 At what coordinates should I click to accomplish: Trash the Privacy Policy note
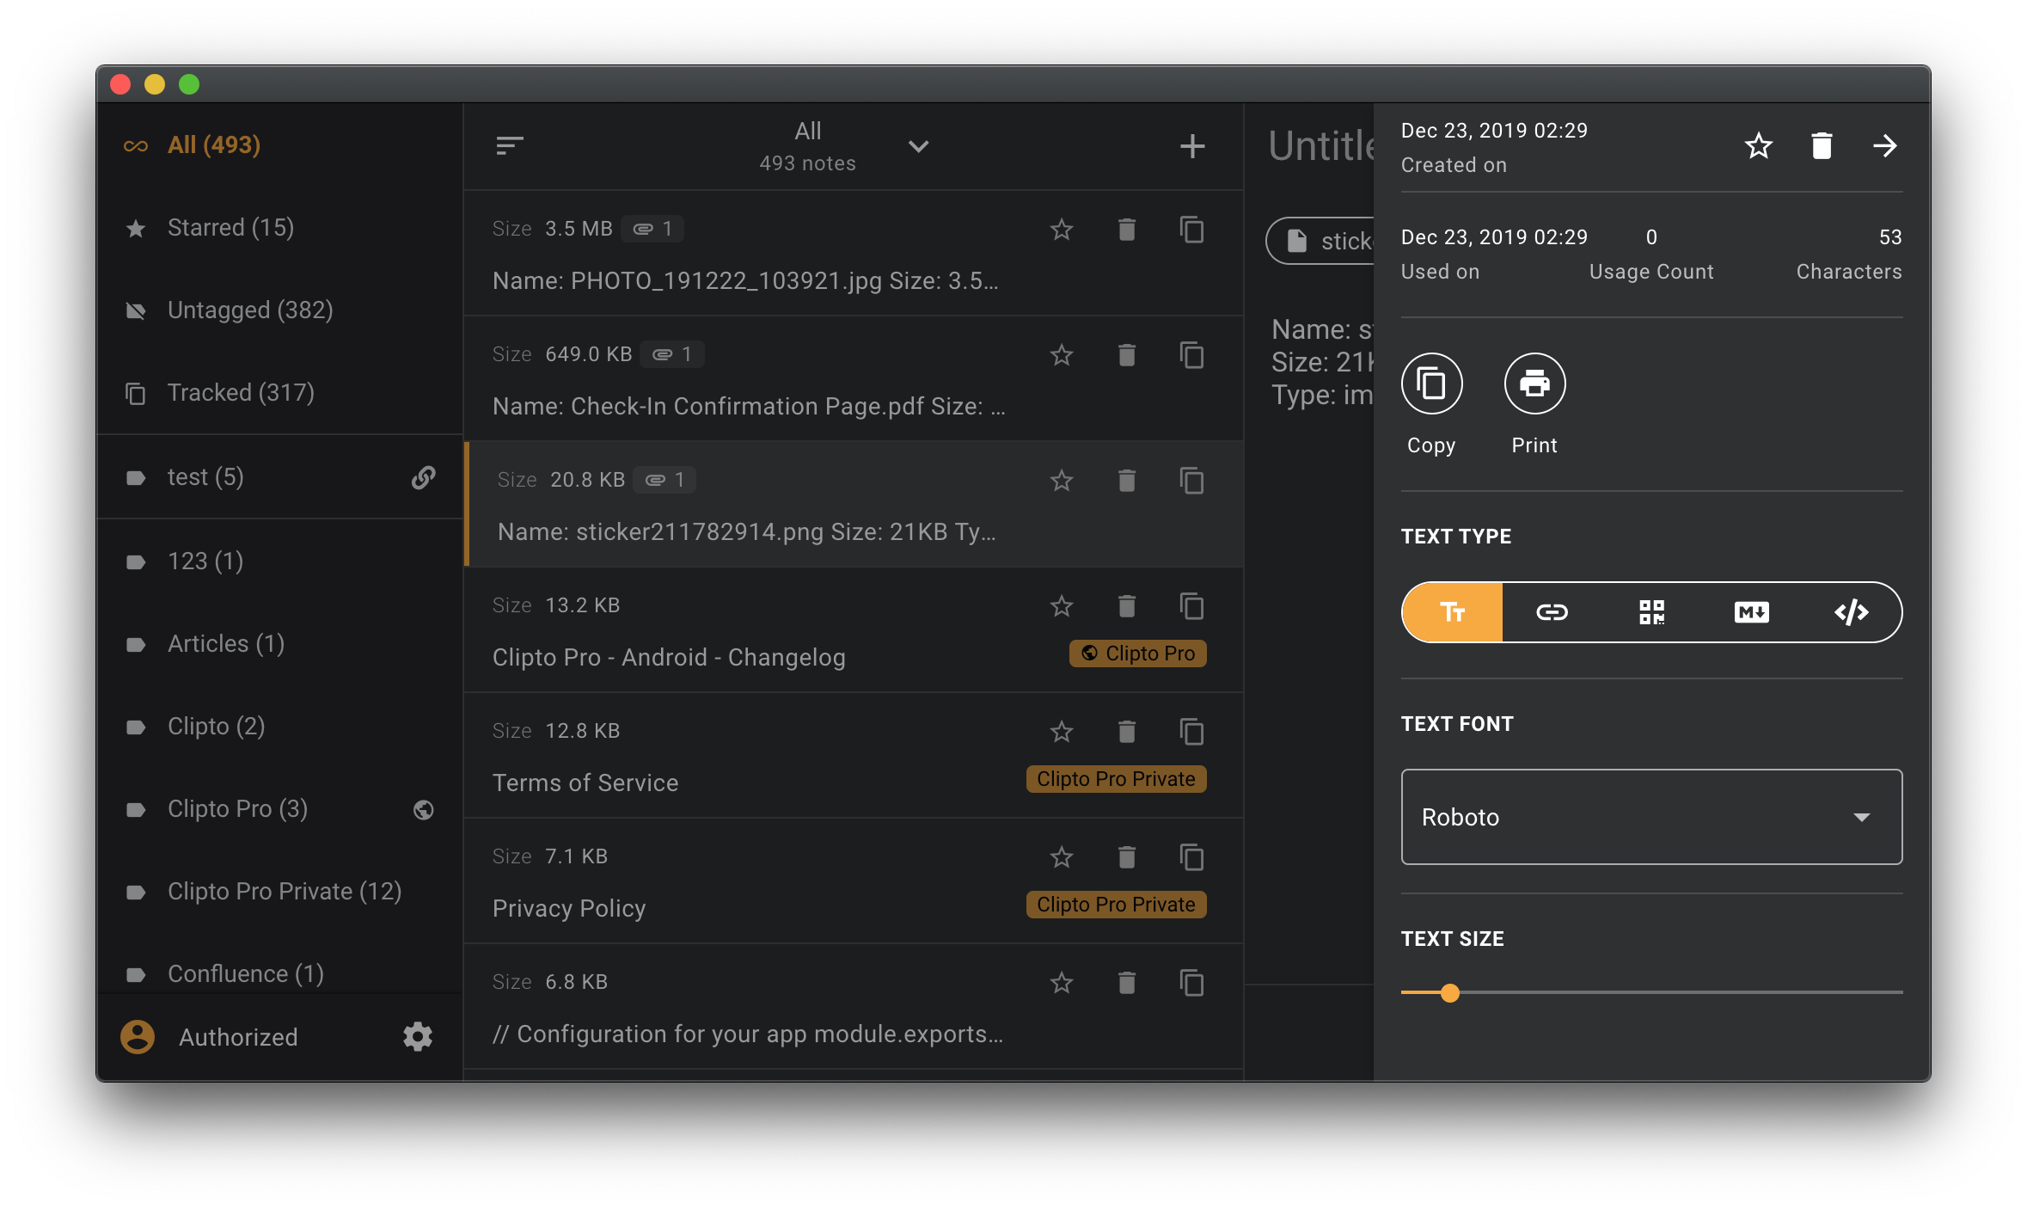point(1126,857)
